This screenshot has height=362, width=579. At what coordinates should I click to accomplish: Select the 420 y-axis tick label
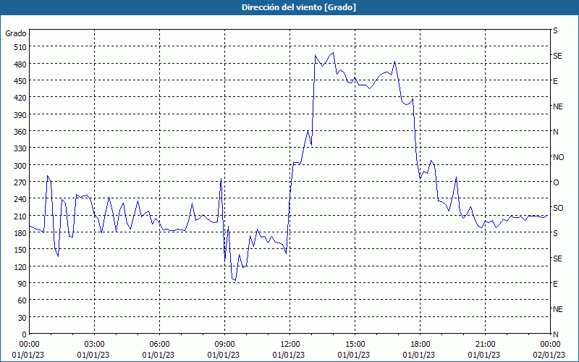pyautogui.click(x=20, y=98)
